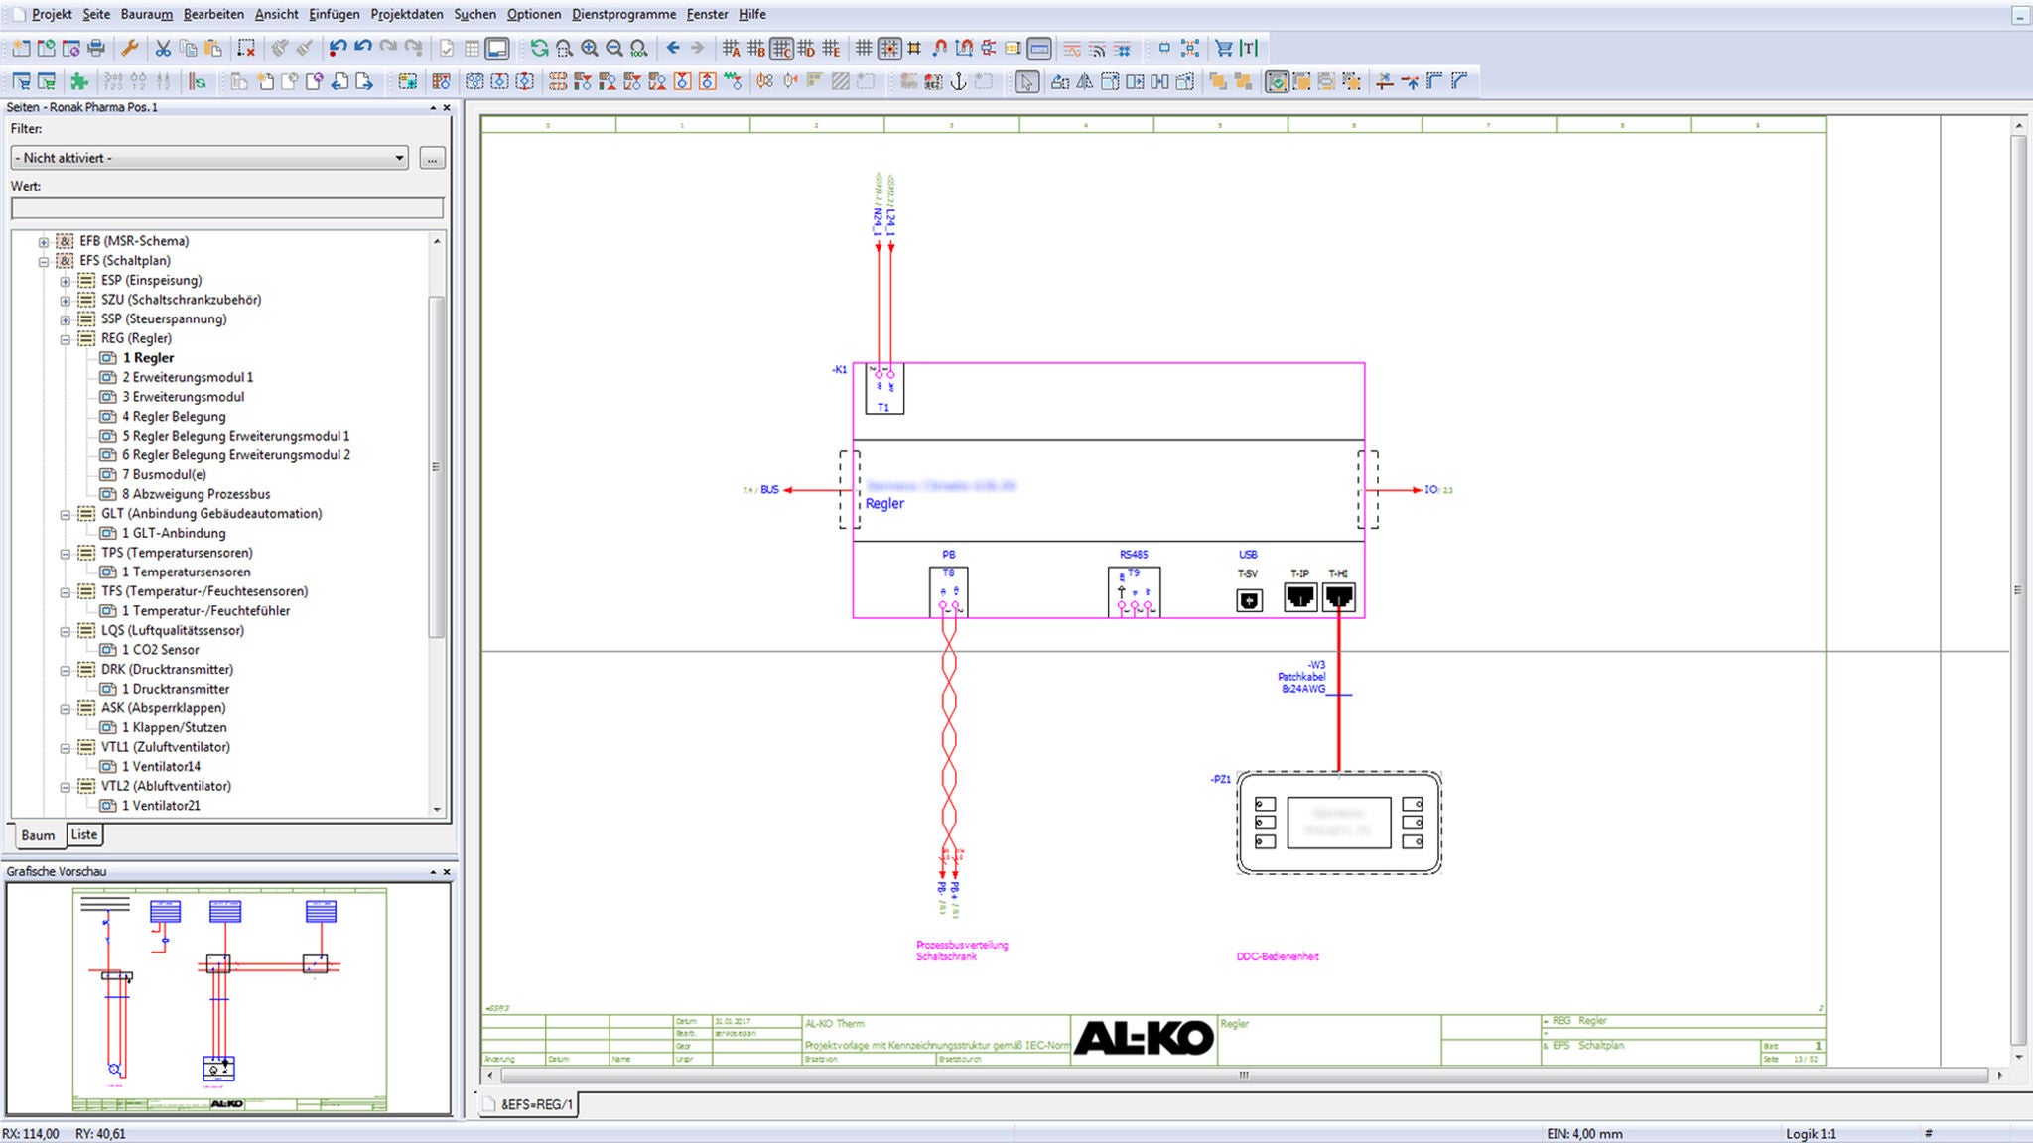Click the anchor icon in the toolbar
This screenshot has width=2033, height=1143.
[x=958, y=82]
